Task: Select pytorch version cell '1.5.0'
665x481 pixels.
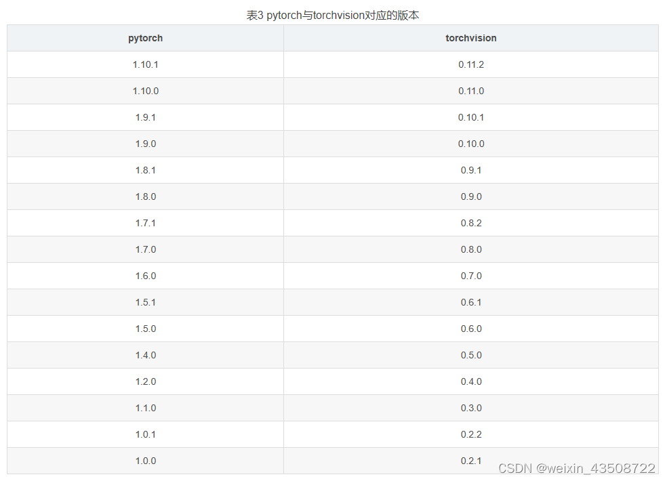Action: click(x=146, y=329)
